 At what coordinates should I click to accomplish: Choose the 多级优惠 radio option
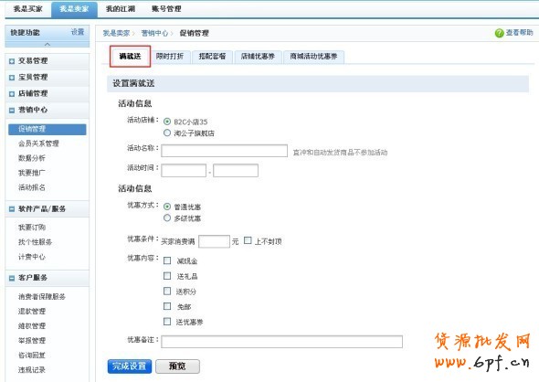[x=167, y=218]
